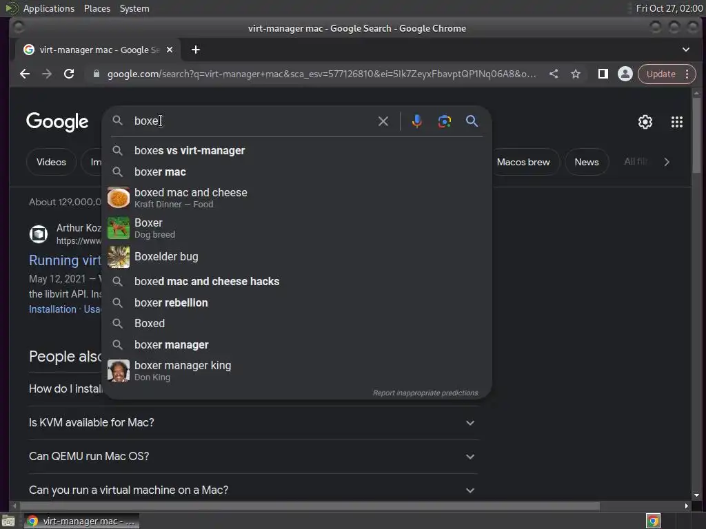Image resolution: width=706 pixels, height=529 pixels.
Task: Select boxed mac and cheese hacks
Action: (297, 282)
